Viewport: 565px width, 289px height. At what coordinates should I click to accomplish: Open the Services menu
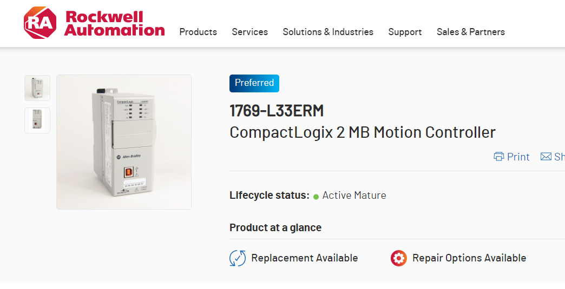point(249,32)
